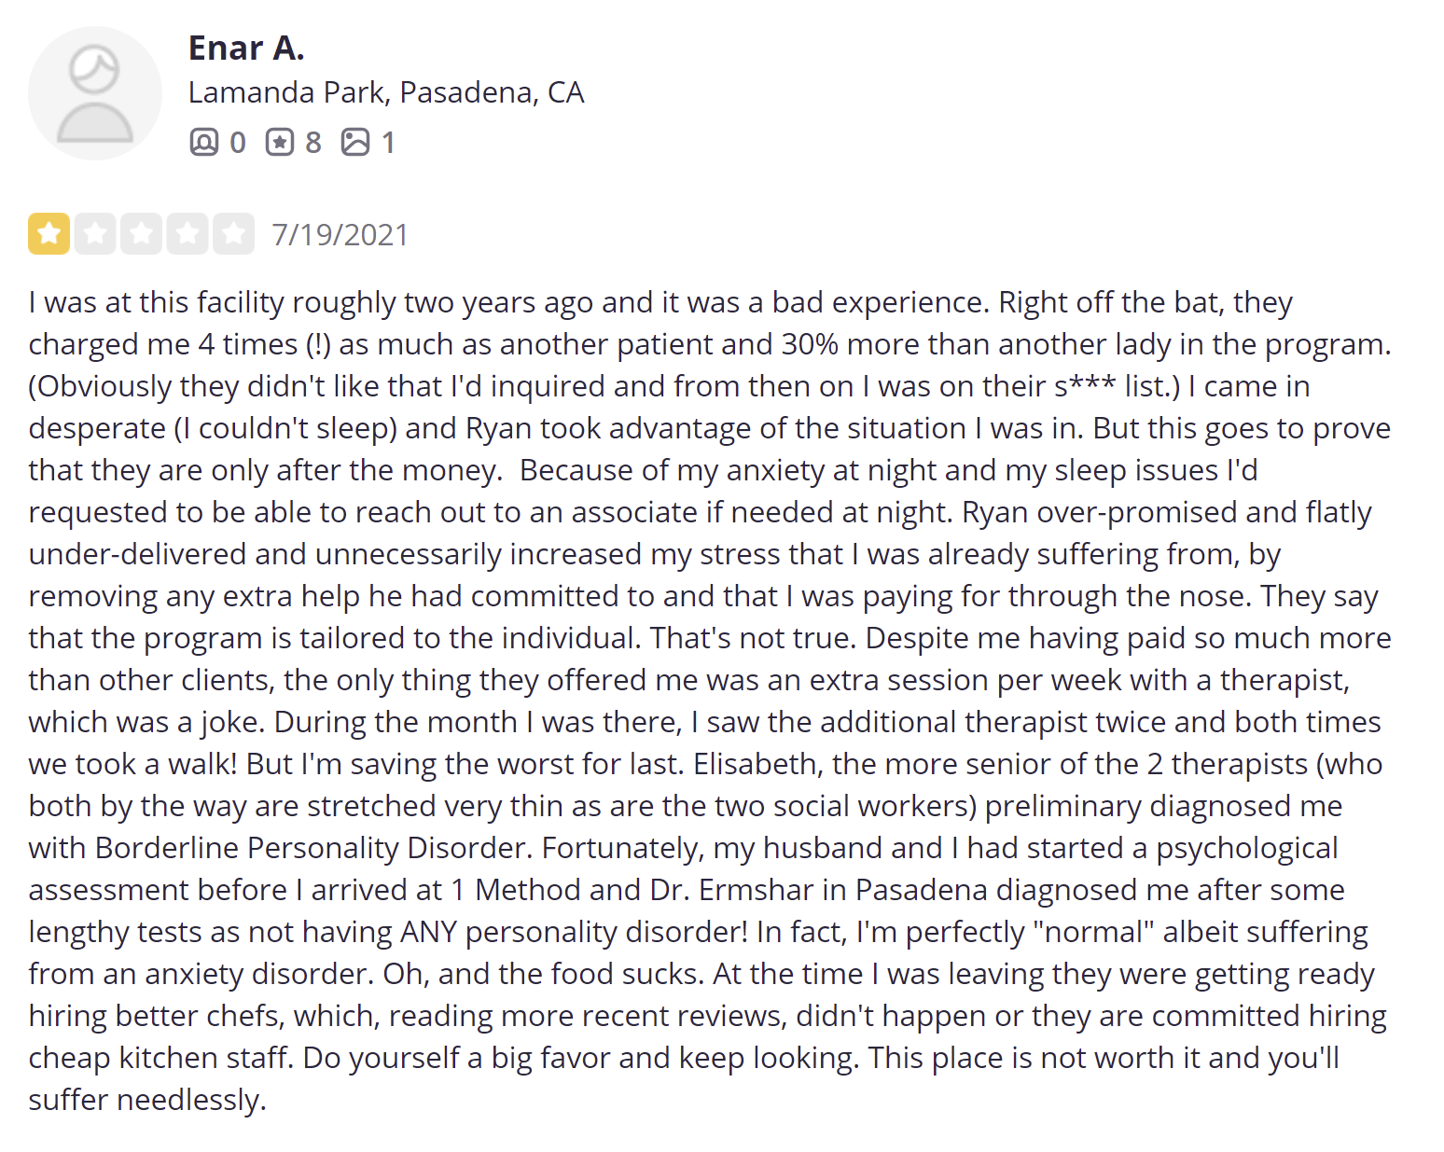Screen dimensions: 1444x1152
Task: Click the friends number 0
Action: 238,143
